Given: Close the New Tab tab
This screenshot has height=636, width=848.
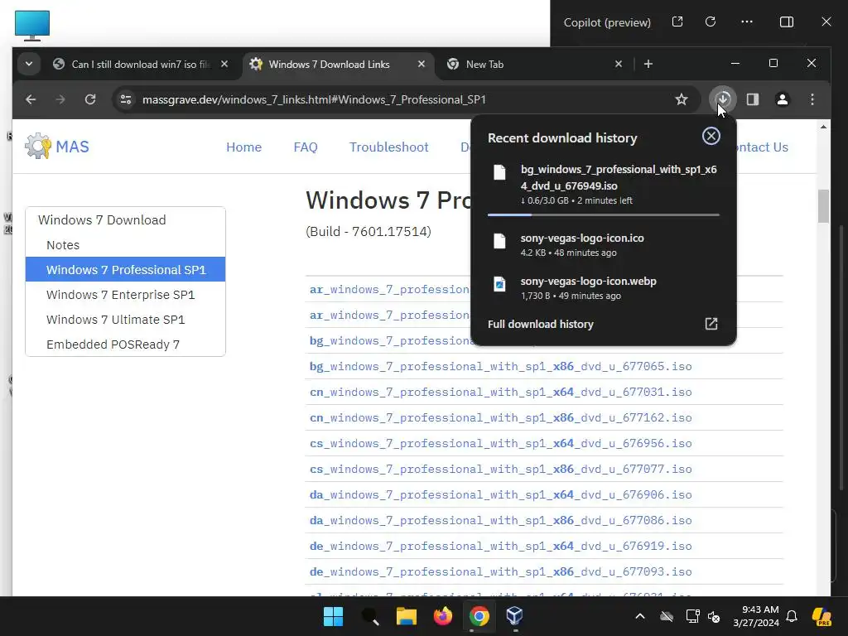Looking at the screenshot, I should point(619,64).
